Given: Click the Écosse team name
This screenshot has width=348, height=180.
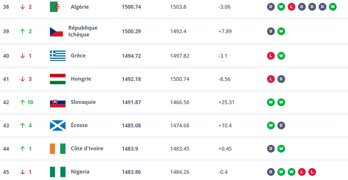Looking at the screenshot, I should 79,125.
